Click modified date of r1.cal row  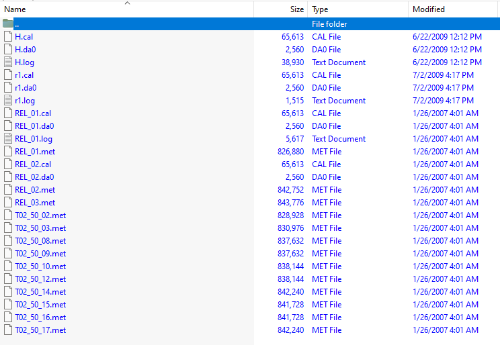tap(443, 75)
